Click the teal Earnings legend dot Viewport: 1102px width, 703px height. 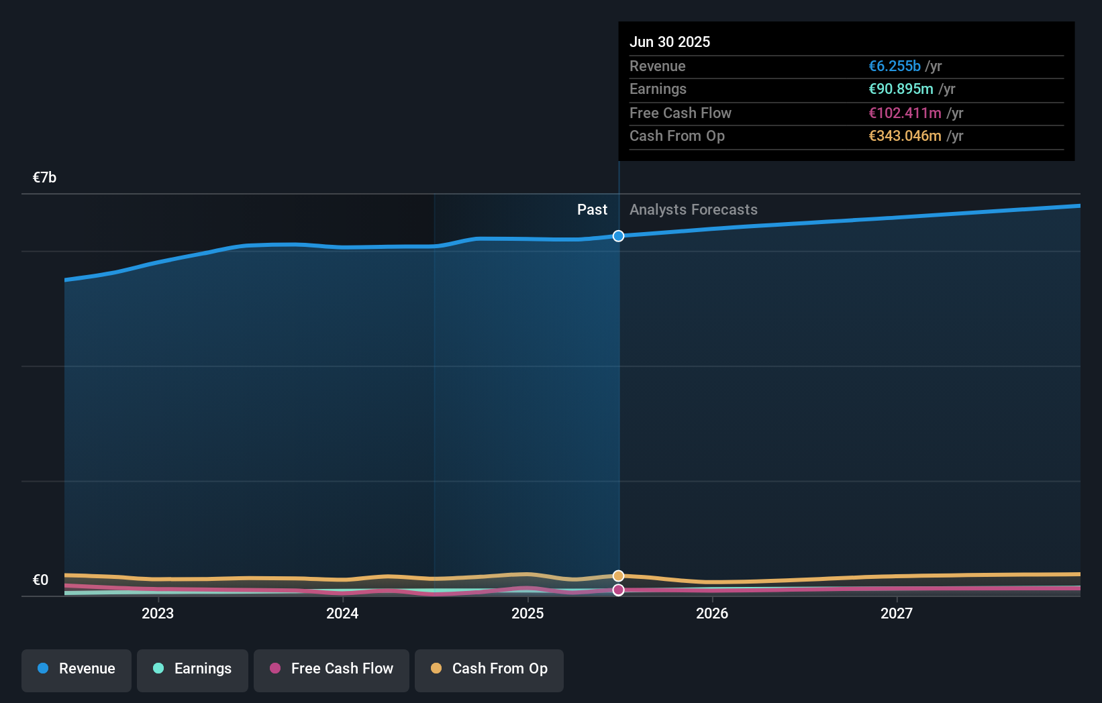157,669
